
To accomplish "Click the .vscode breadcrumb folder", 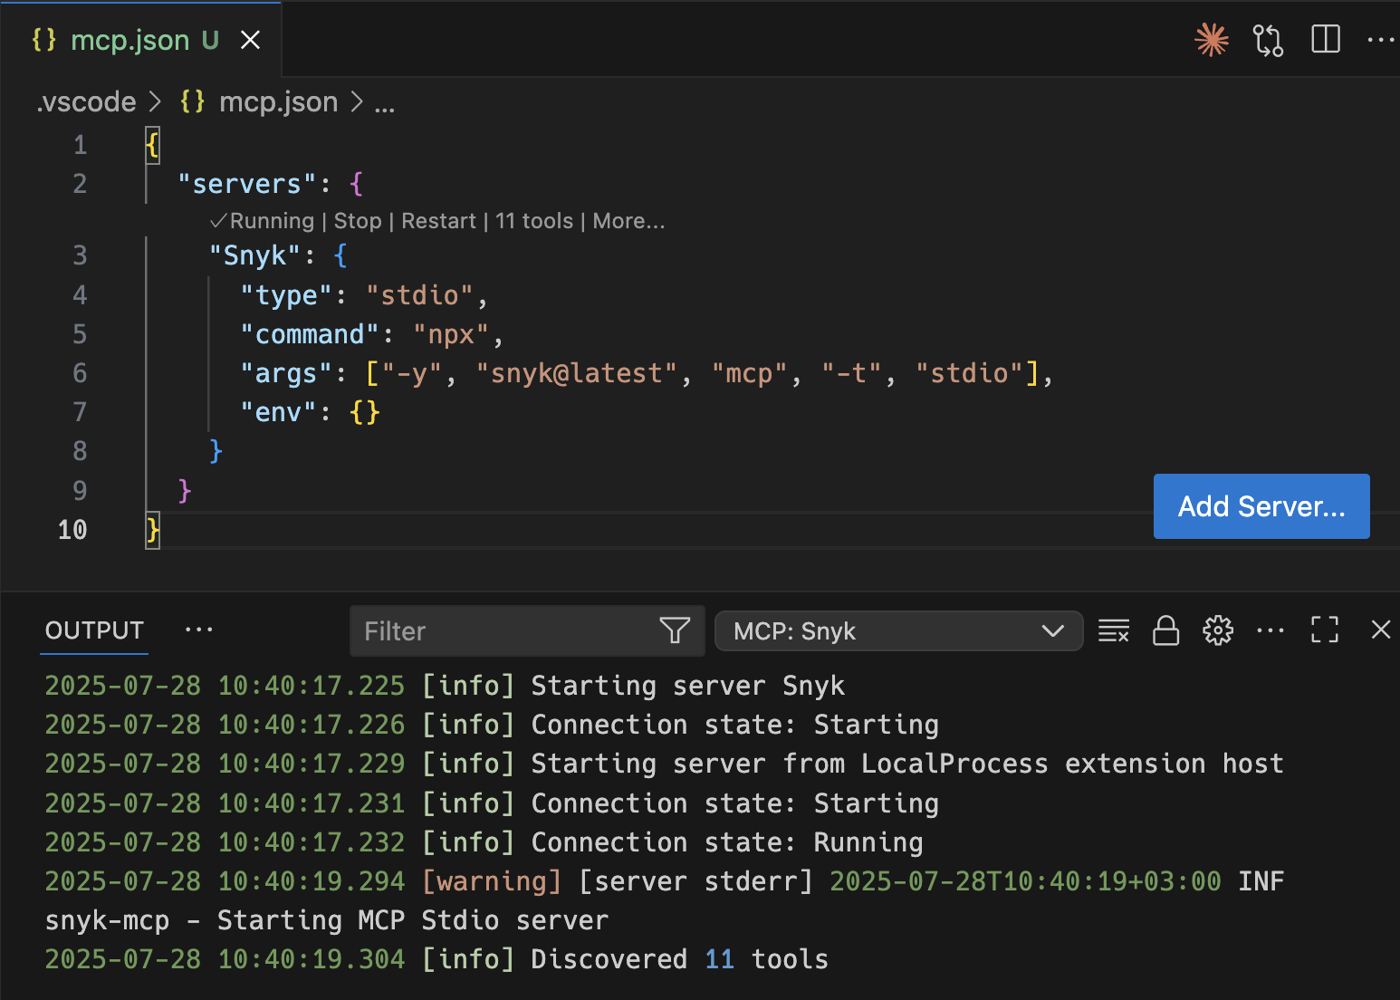I will click(x=87, y=102).
